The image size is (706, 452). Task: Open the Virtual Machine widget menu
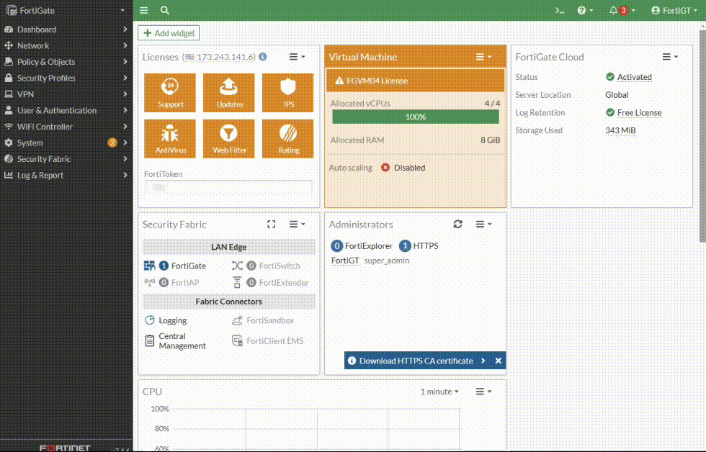(x=483, y=57)
